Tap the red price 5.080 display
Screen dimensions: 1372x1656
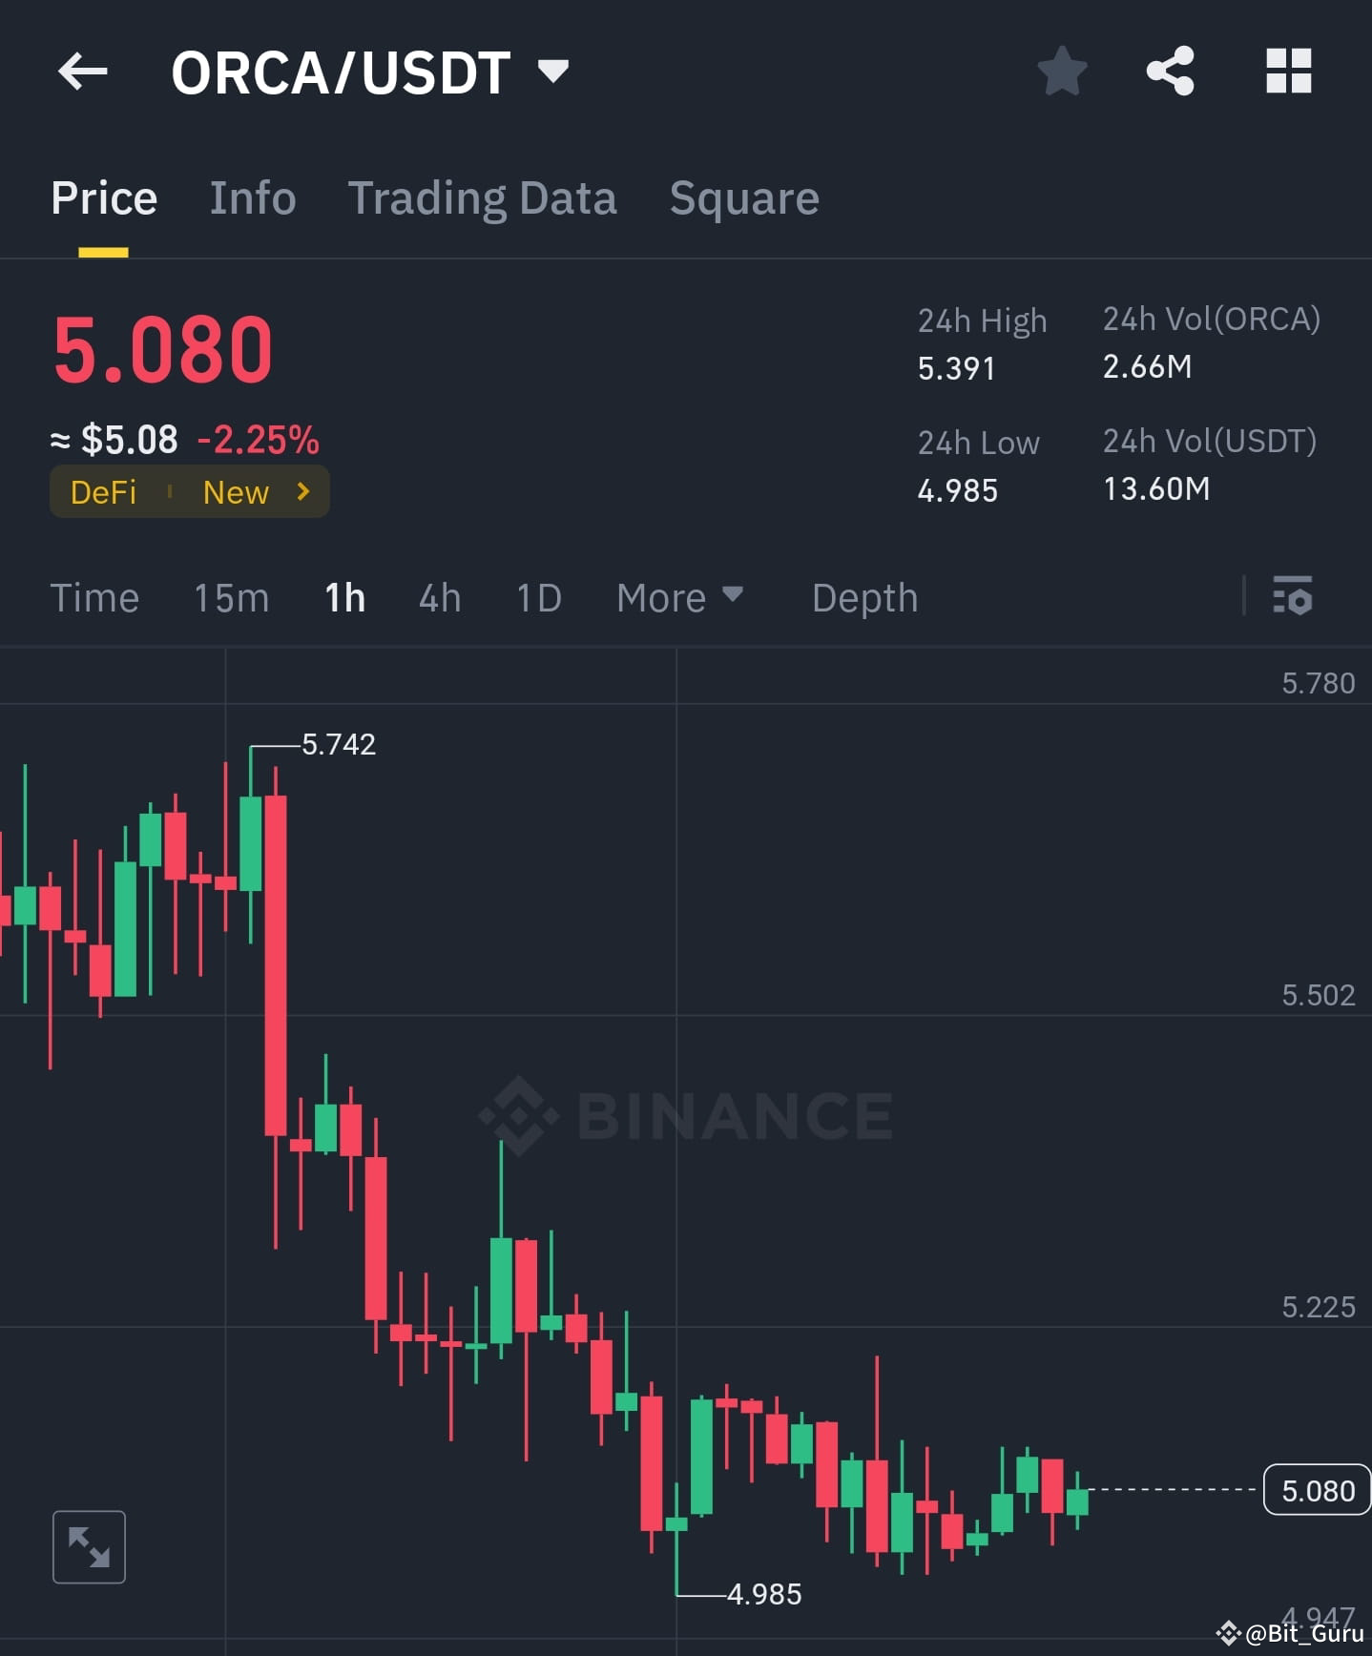click(162, 348)
